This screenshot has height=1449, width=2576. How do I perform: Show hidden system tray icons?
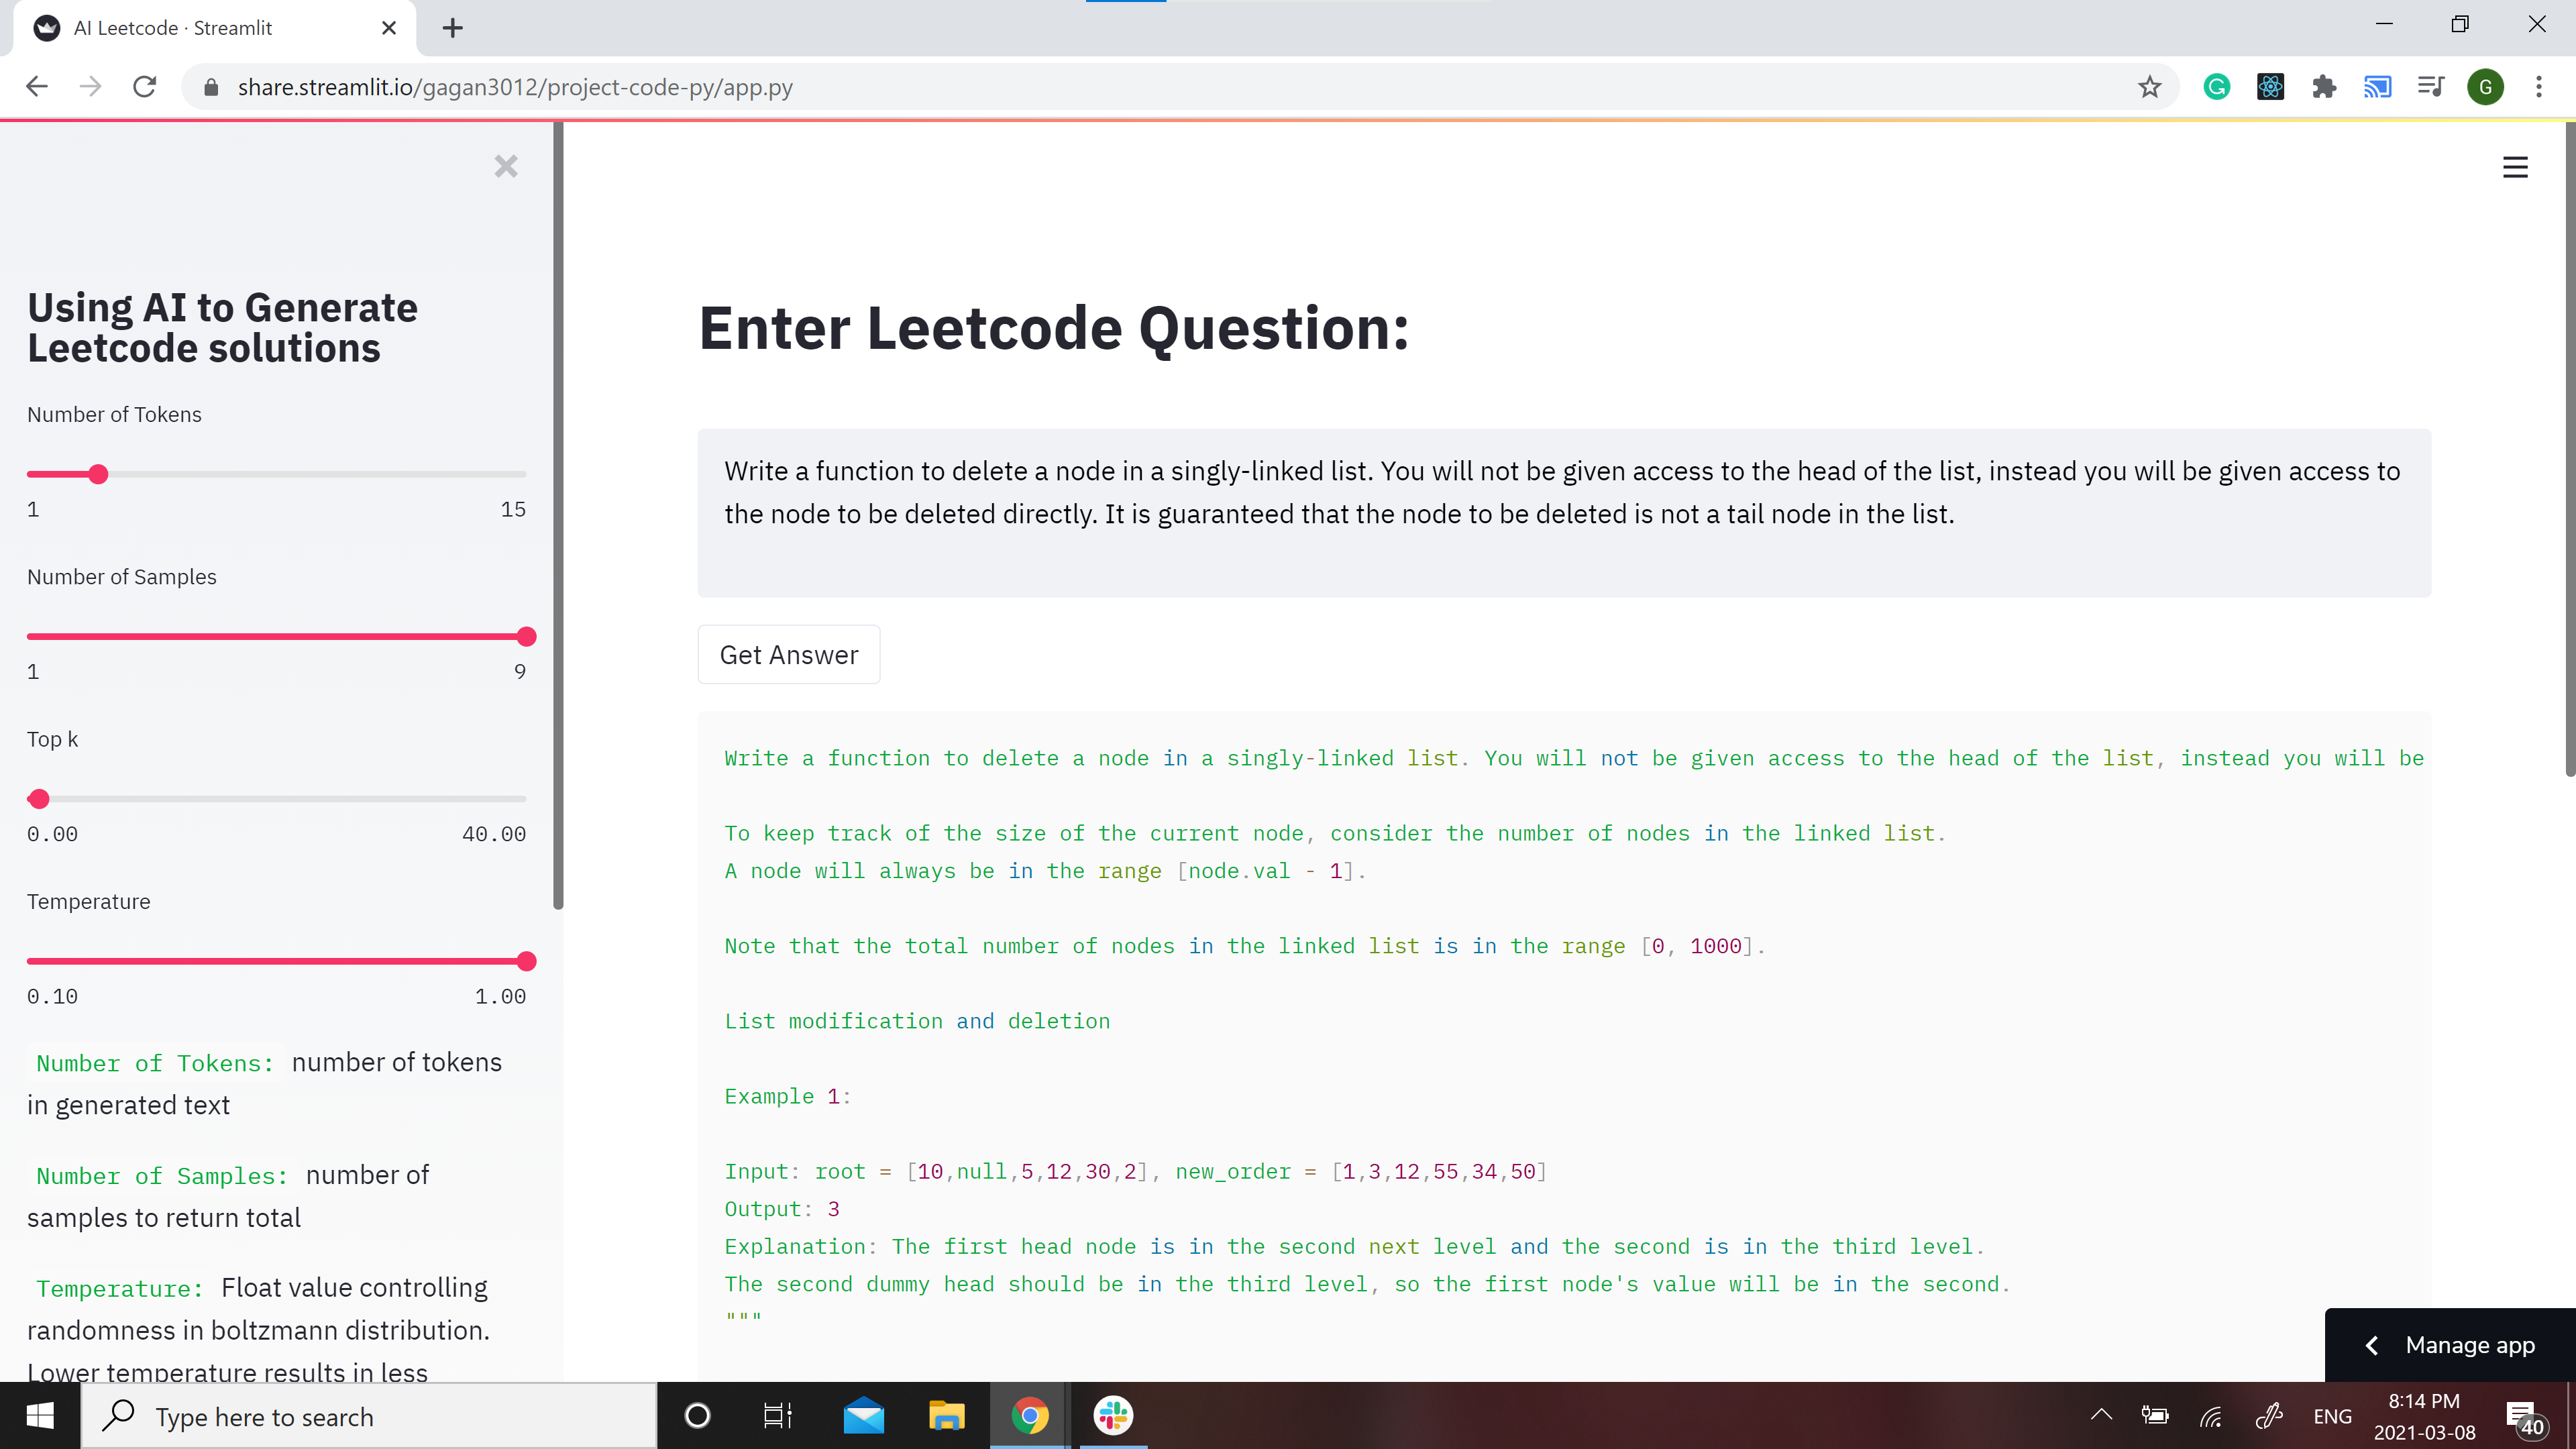(x=2101, y=1415)
